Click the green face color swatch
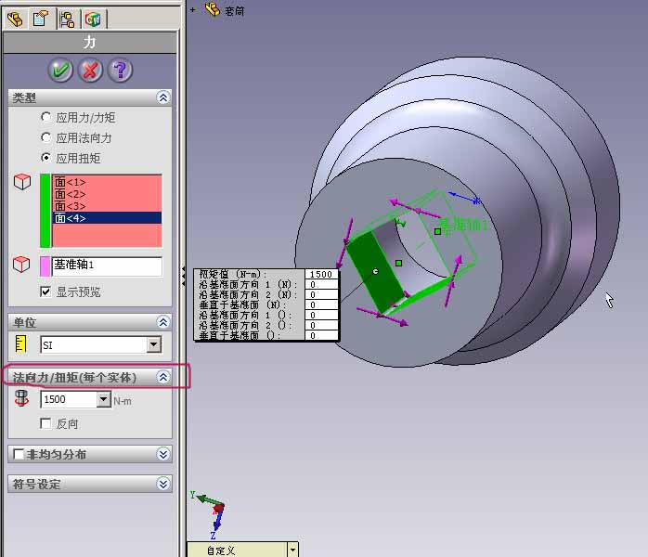 45,211
